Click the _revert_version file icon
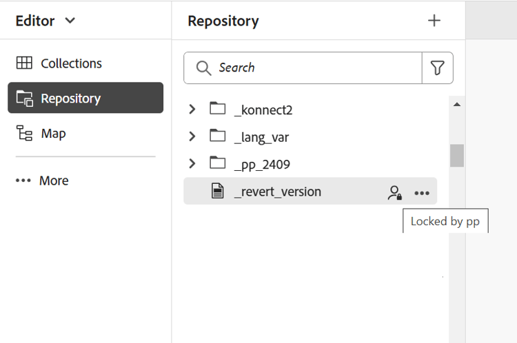Screen dimensions: 517x343 [218, 191]
